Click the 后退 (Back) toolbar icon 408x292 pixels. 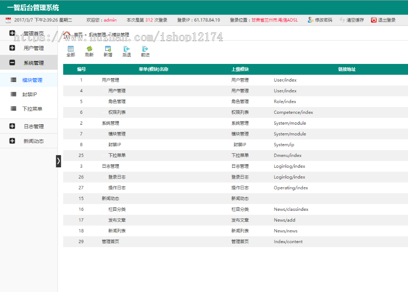pyautogui.click(x=126, y=51)
